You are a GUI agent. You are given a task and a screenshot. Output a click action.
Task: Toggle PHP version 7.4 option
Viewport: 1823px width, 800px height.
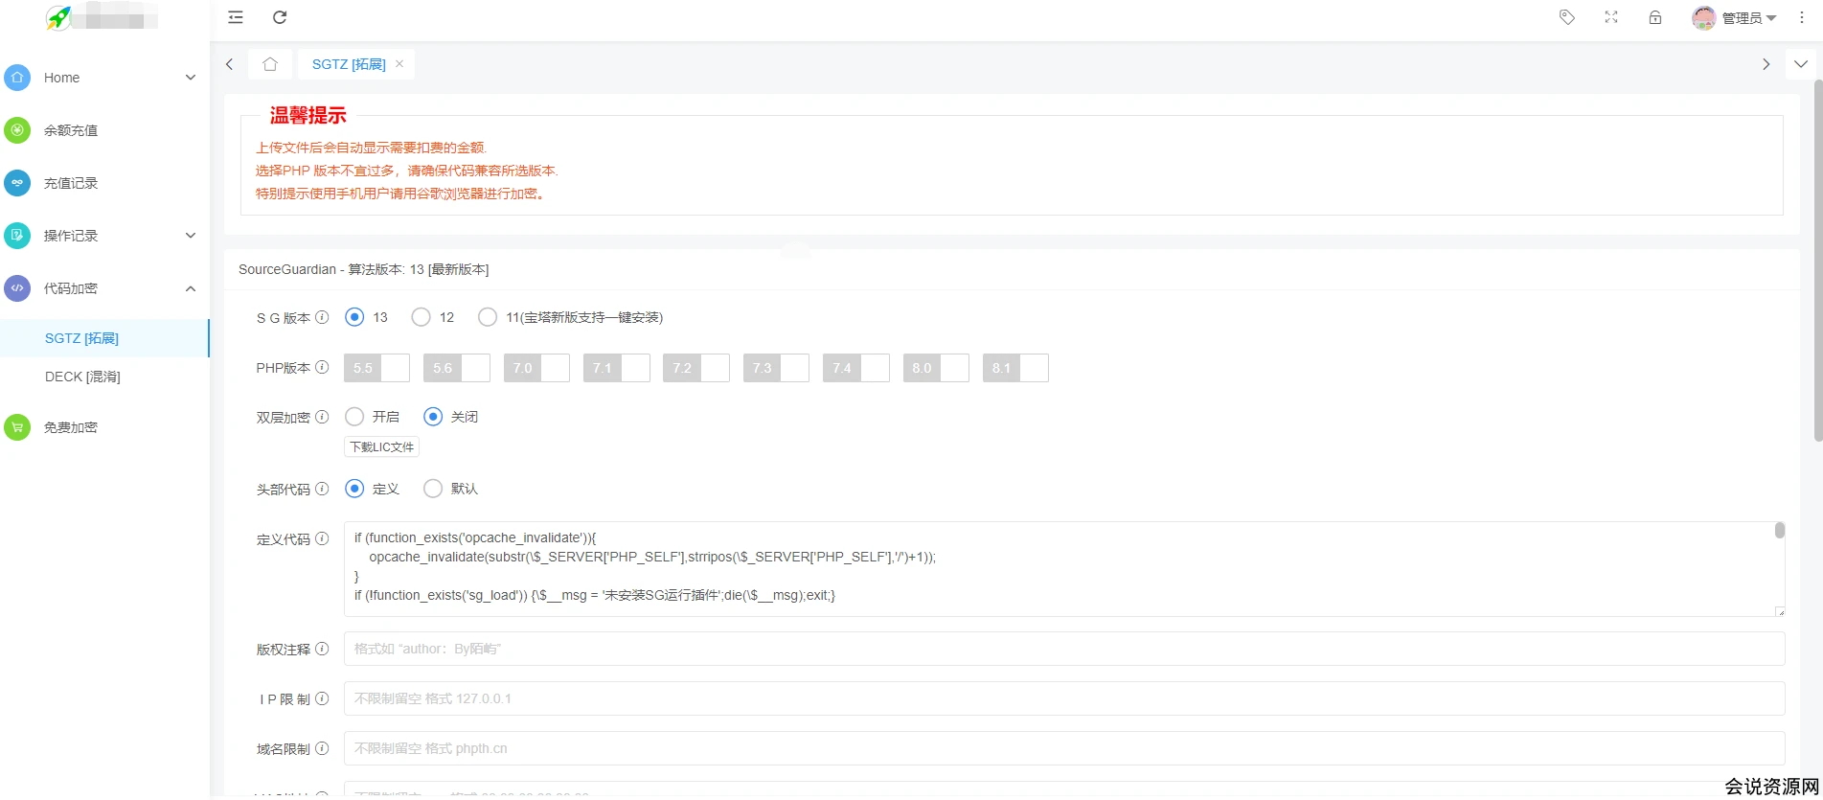[855, 368]
